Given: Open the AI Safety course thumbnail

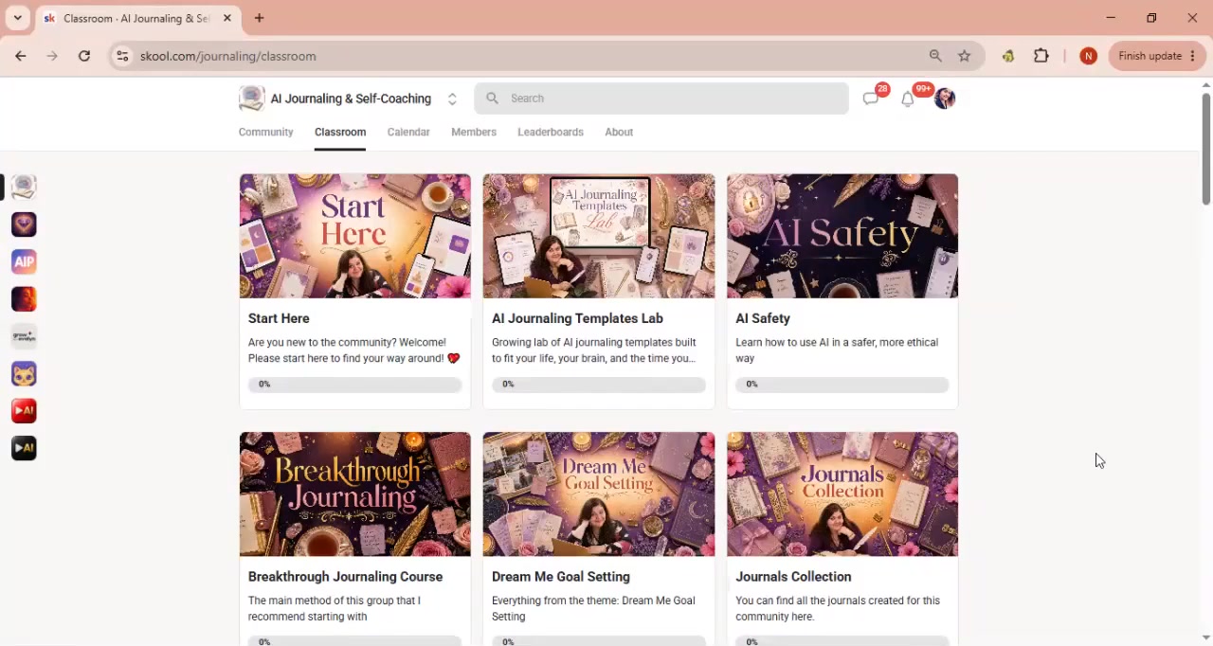Looking at the screenshot, I should tap(842, 236).
